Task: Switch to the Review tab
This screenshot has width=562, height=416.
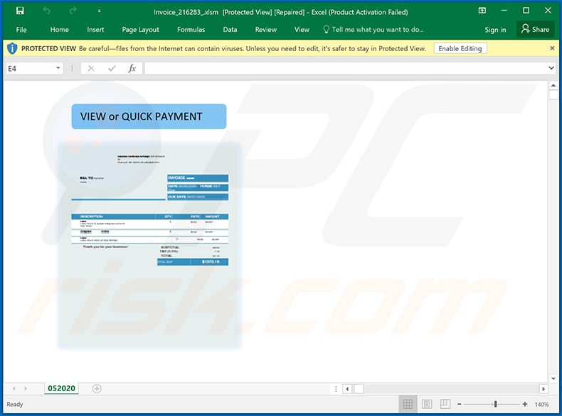Action: 265,30
